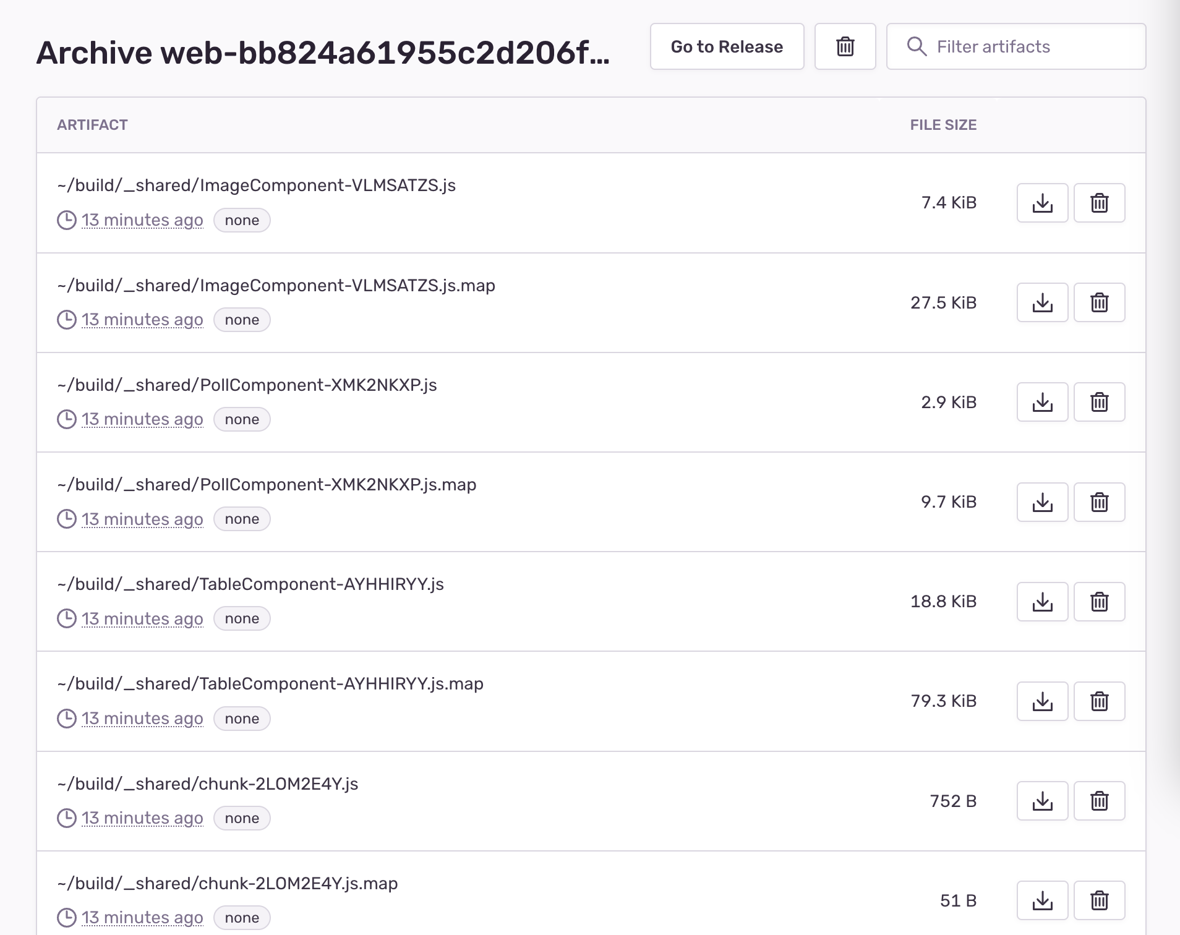
Task: Delete chunk-2LOM2E4Y.js artifact
Action: coord(1099,801)
